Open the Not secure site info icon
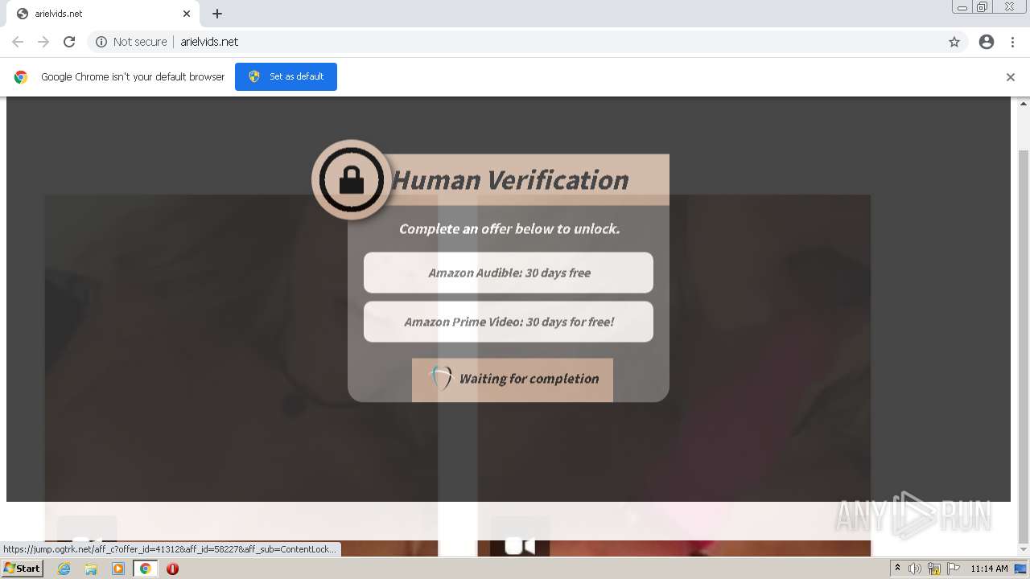Screen dimensions: 1030x579 click(101, 42)
